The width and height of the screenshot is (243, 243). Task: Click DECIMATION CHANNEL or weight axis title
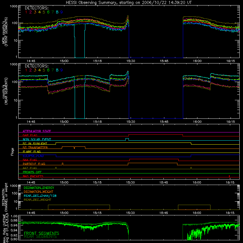5,197
